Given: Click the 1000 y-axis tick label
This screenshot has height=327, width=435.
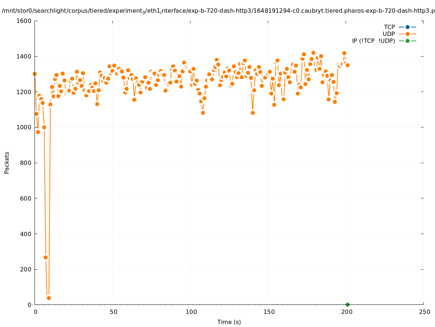Looking at the screenshot, I should [x=24, y=127].
